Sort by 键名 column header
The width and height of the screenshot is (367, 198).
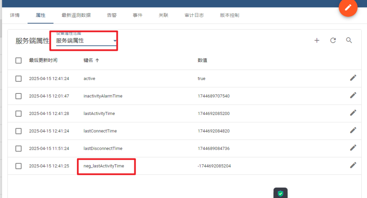coord(88,60)
